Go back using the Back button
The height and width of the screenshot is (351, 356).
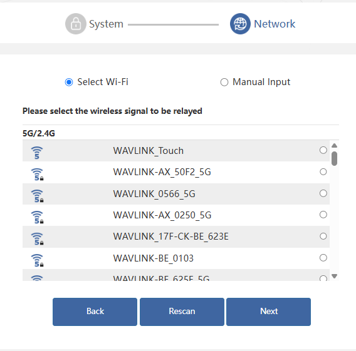point(95,312)
